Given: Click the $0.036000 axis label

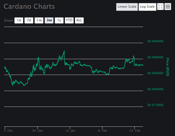Looking at the screenshot, I should tap(155, 73).
